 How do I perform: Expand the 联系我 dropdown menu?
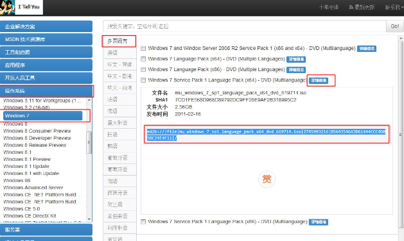click(394, 7)
